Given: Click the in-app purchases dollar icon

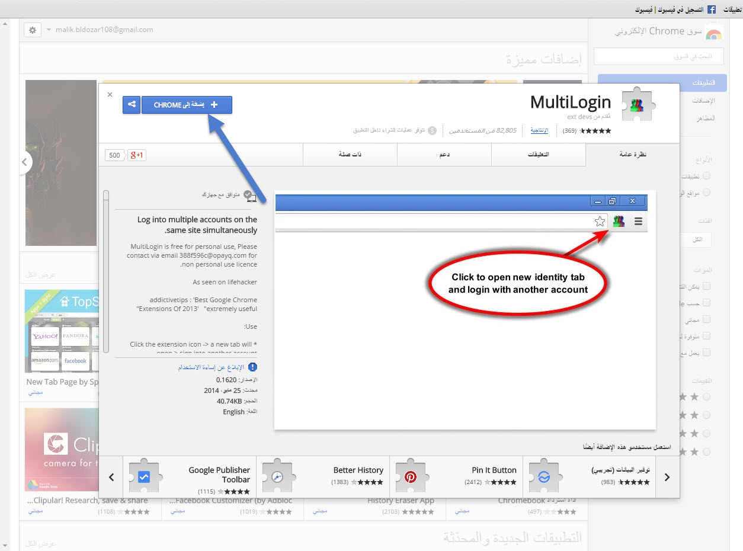Looking at the screenshot, I should (x=432, y=130).
